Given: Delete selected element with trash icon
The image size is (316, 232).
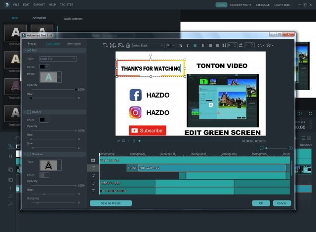Looking at the screenshot, I should (128, 45).
